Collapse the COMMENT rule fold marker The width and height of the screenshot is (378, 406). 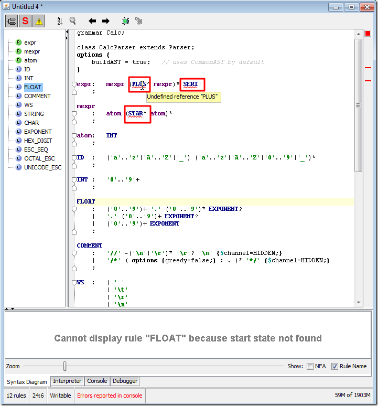pyautogui.click(x=74, y=253)
